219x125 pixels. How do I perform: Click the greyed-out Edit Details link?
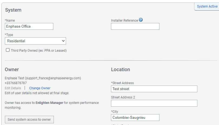(x=13, y=88)
